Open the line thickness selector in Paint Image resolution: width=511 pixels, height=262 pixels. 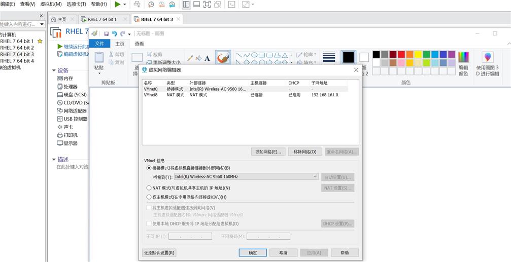[329, 57]
